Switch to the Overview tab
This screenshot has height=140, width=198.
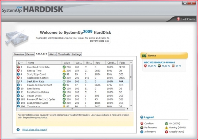click(x=19, y=54)
